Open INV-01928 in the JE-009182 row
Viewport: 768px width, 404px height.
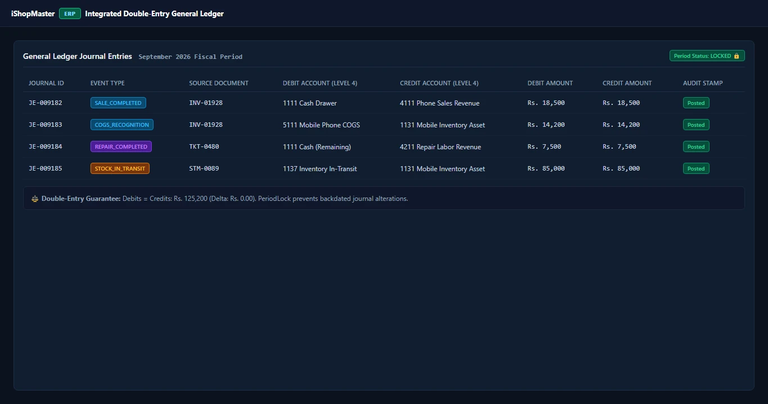pos(206,103)
